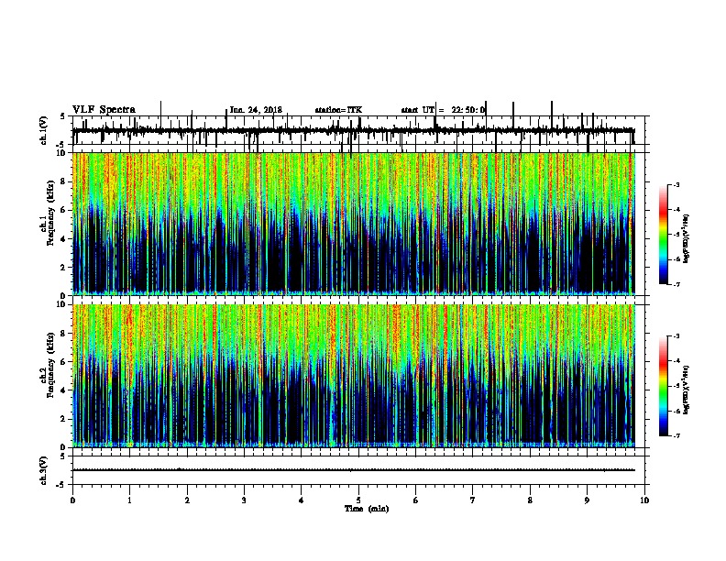
Task: Click the "VLF Spectra" plot title
Action: coord(104,110)
